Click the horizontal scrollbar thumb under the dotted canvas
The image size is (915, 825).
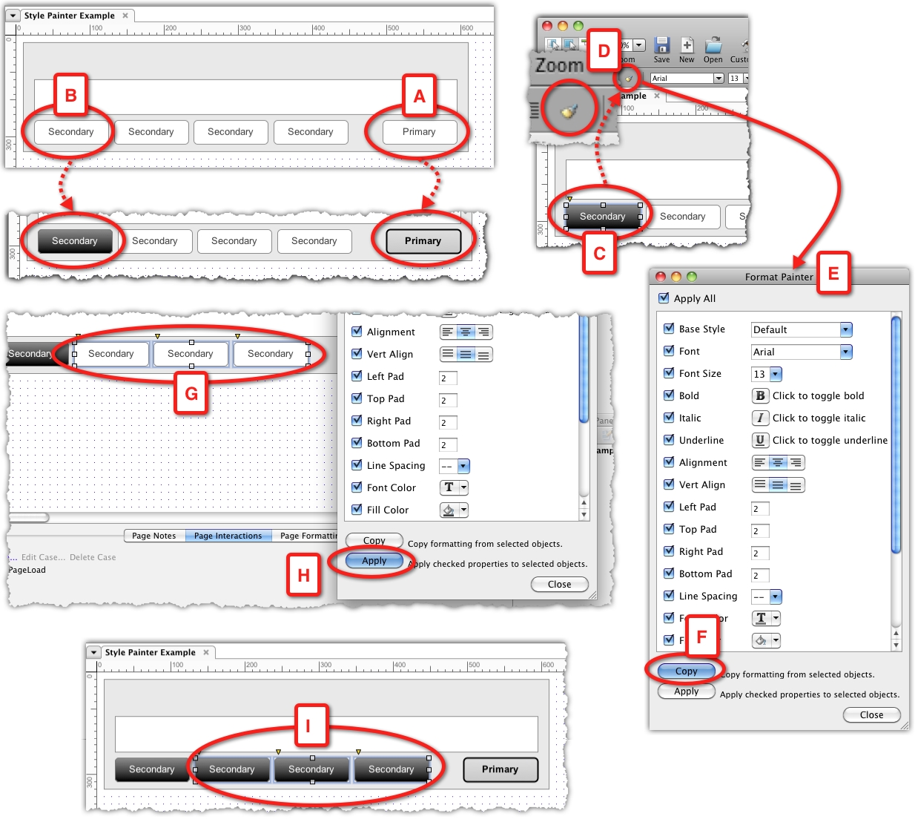coord(29,517)
